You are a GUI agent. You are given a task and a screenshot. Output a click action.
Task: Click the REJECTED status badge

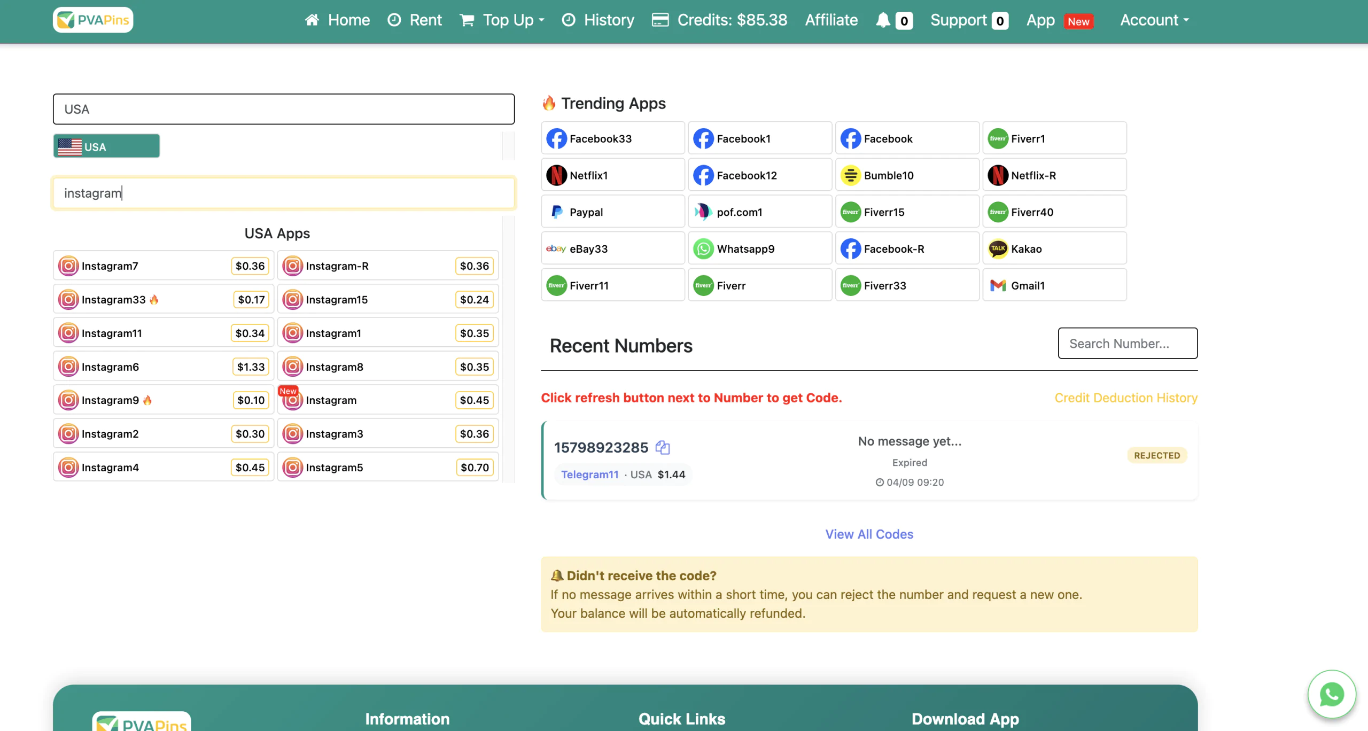pos(1157,455)
